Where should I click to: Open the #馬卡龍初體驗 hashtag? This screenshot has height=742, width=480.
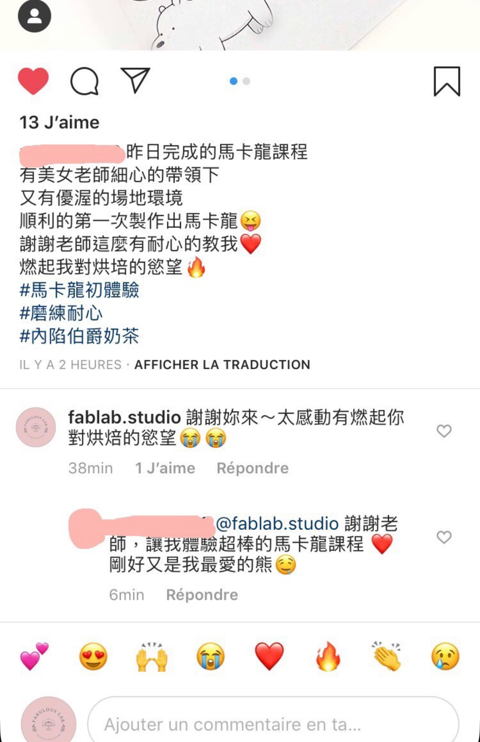(x=79, y=290)
